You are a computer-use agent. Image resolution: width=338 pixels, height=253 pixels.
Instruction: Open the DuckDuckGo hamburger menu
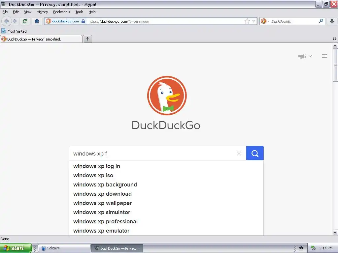(x=325, y=56)
